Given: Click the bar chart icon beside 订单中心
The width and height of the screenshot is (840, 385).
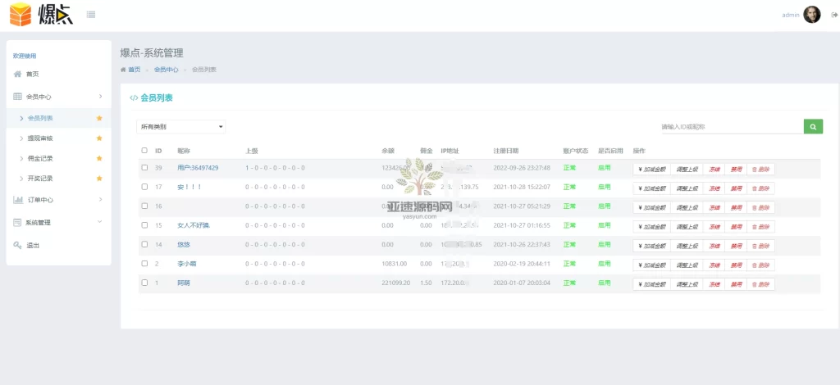Looking at the screenshot, I should [x=18, y=199].
